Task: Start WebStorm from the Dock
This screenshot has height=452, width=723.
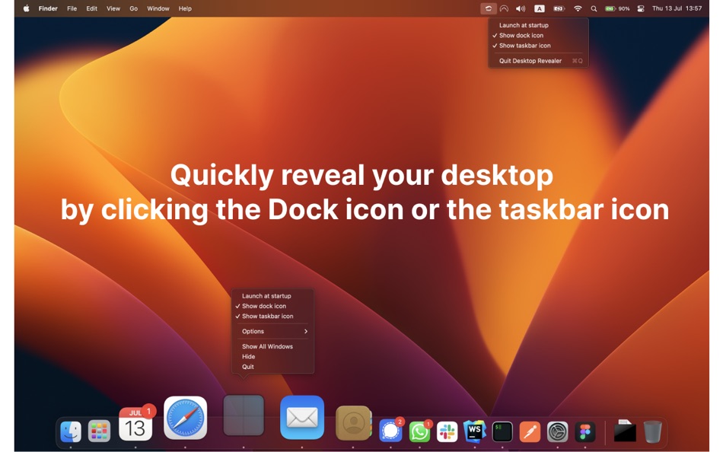Action: [x=475, y=430]
